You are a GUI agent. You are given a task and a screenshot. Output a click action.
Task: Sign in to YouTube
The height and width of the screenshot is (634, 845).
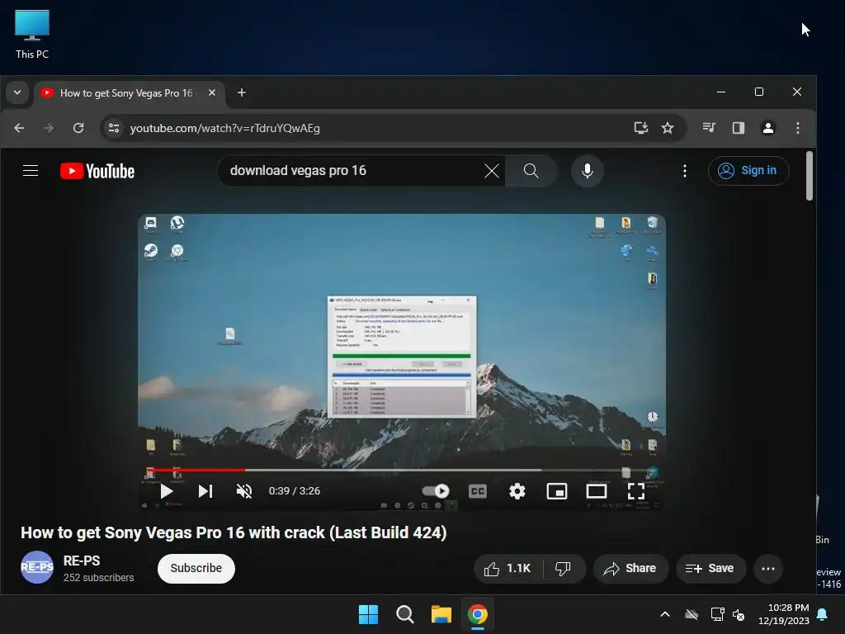pyautogui.click(x=748, y=171)
